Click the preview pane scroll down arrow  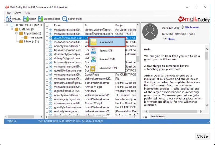click(x=207, y=105)
